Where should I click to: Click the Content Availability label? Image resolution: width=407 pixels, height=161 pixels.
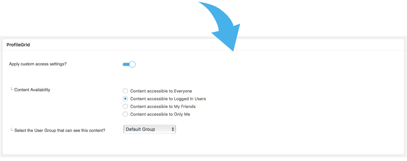click(x=32, y=90)
